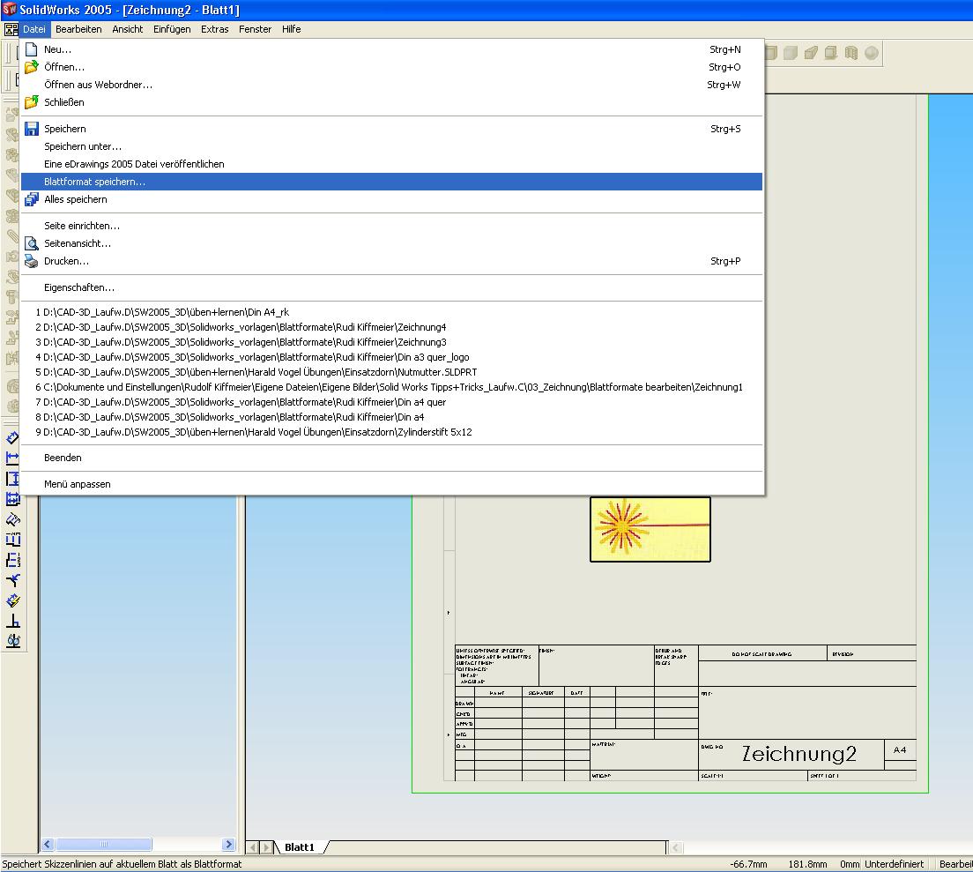Click the Drucken printer icon
The height and width of the screenshot is (872, 973).
(x=31, y=261)
